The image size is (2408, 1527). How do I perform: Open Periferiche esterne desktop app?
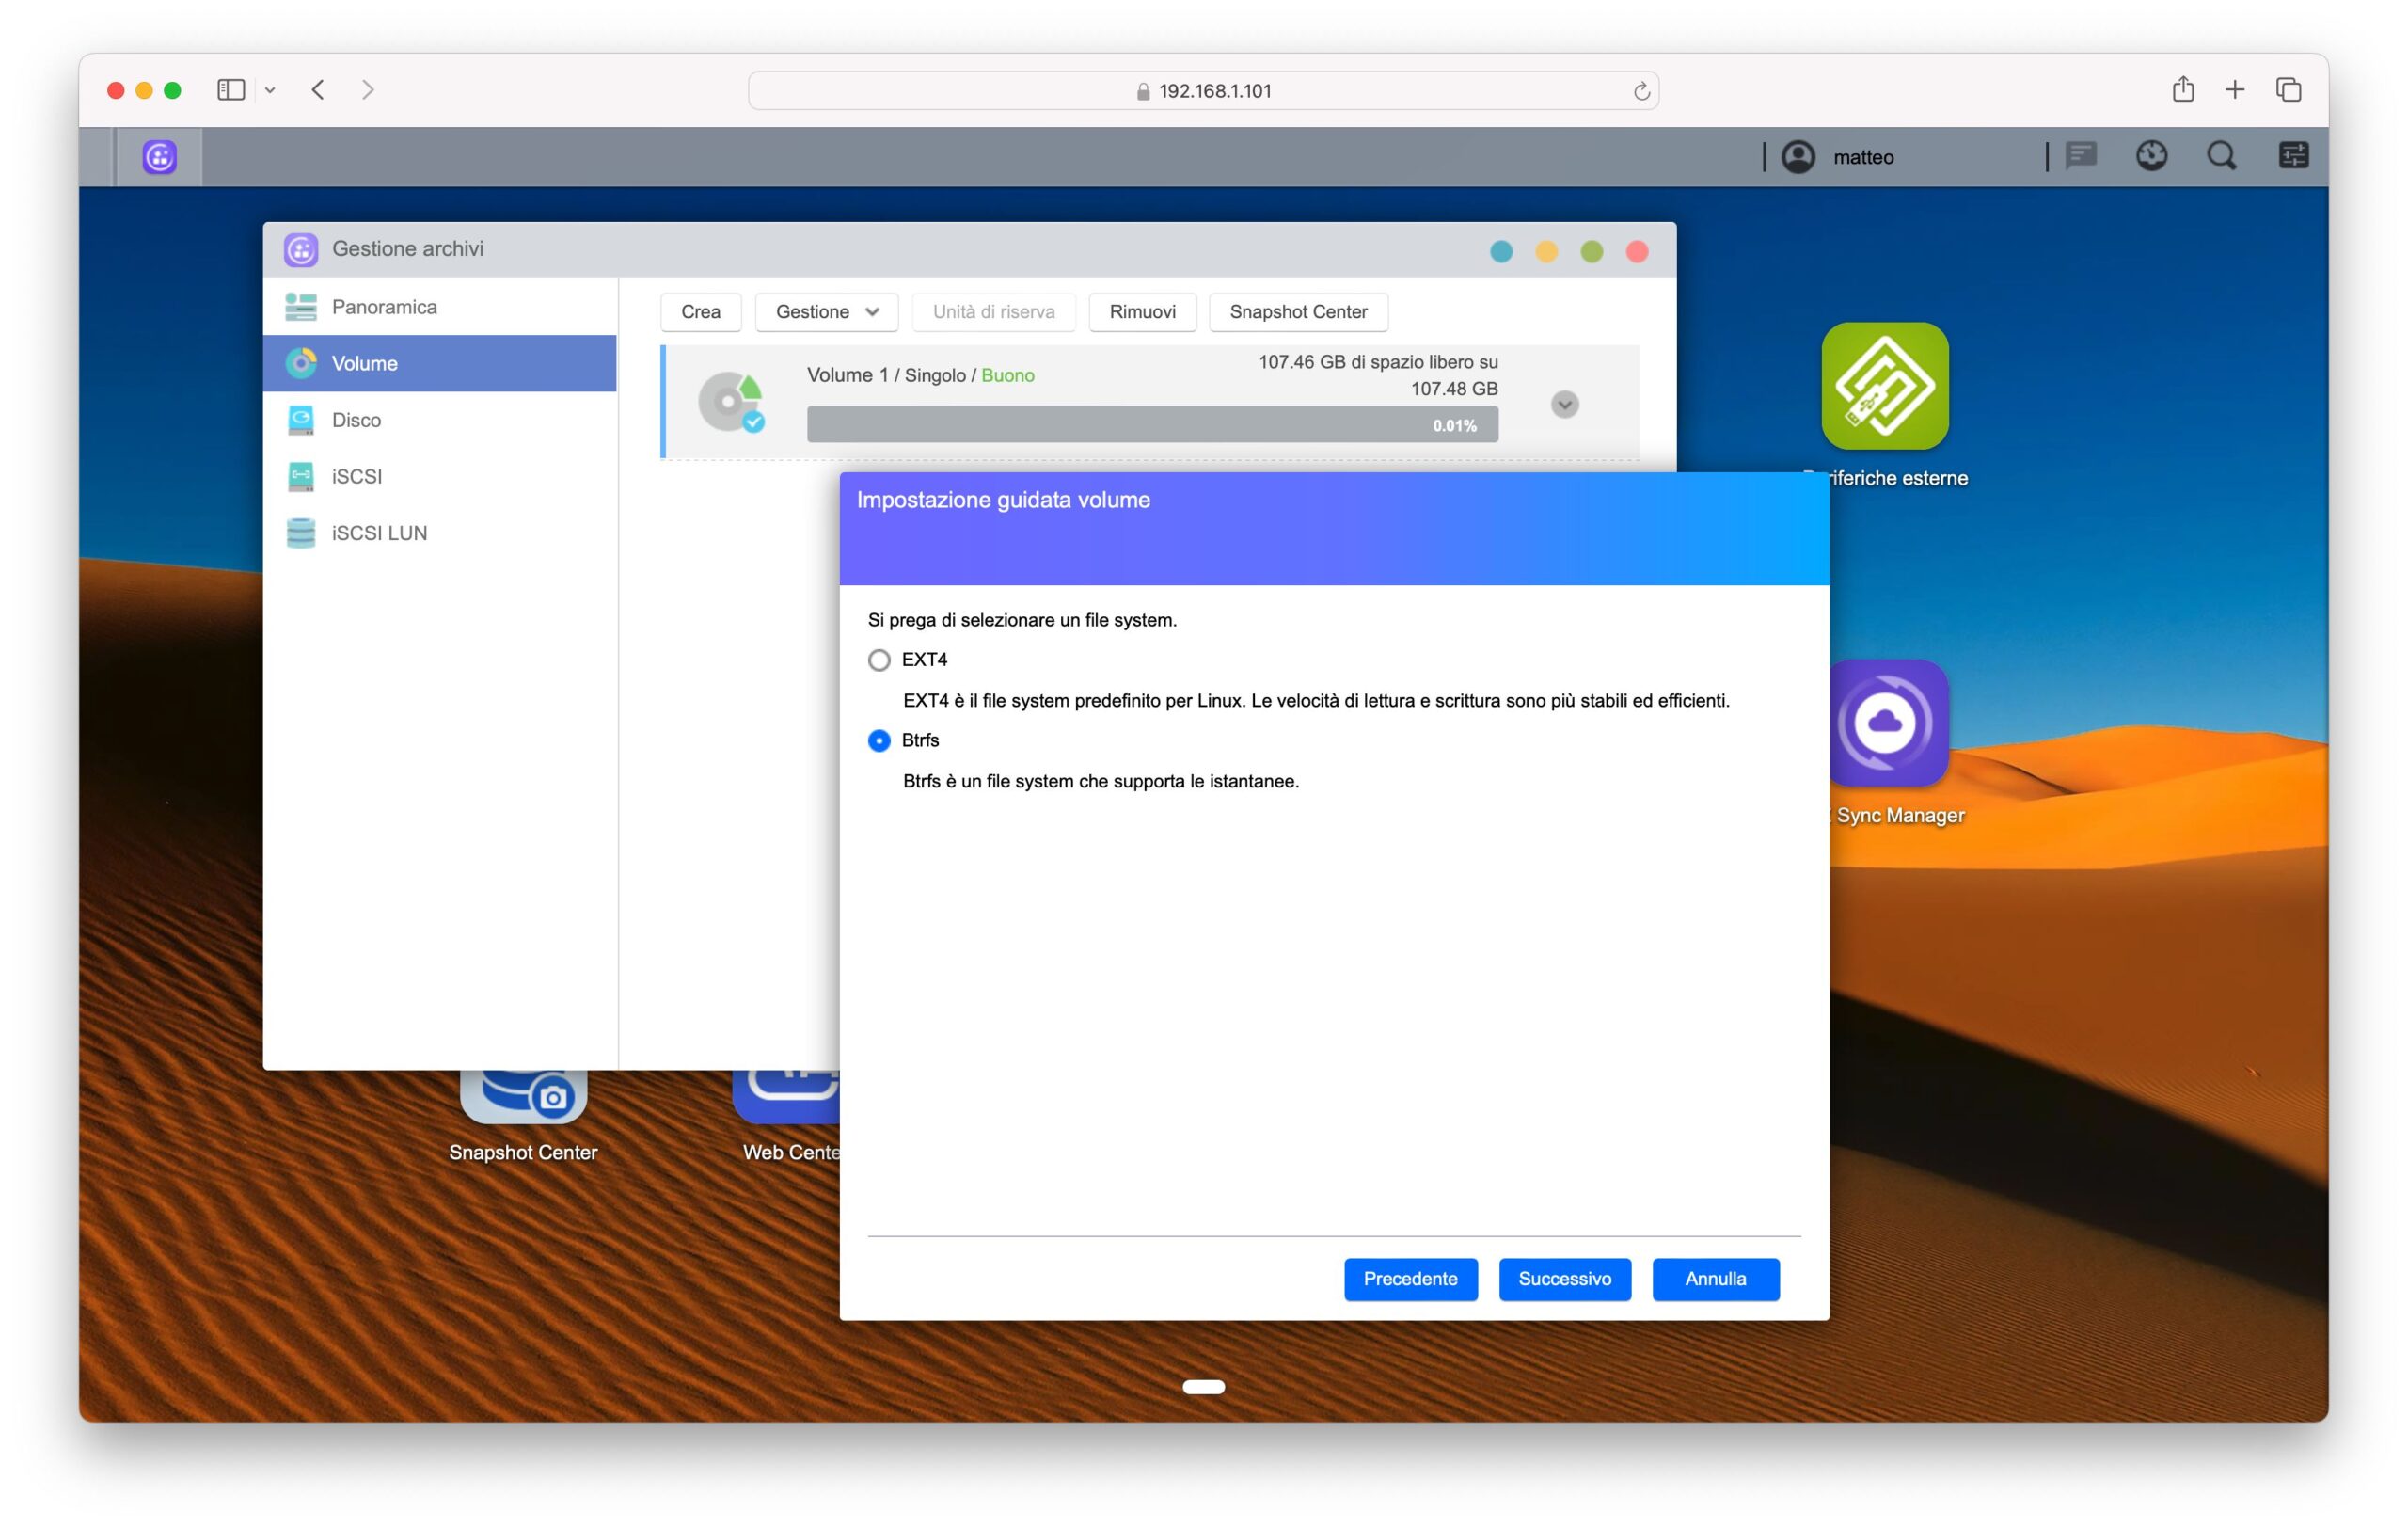tap(1884, 386)
